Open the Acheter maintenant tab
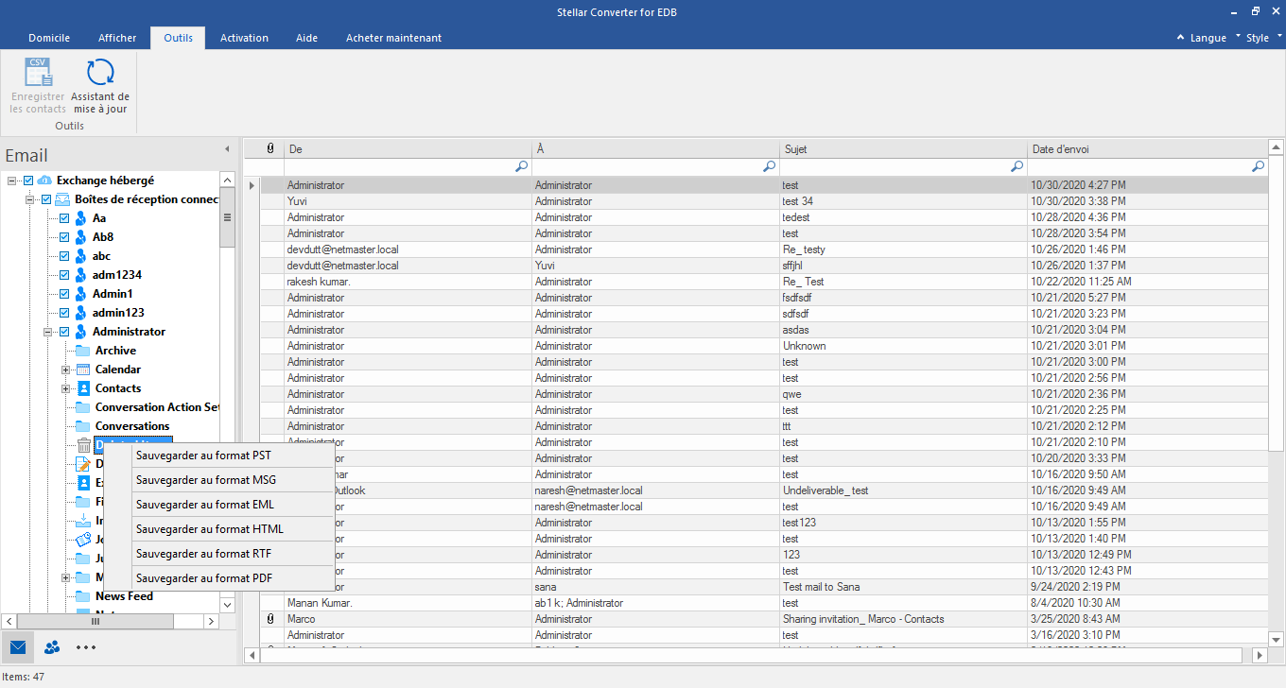1286x688 pixels. (393, 38)
